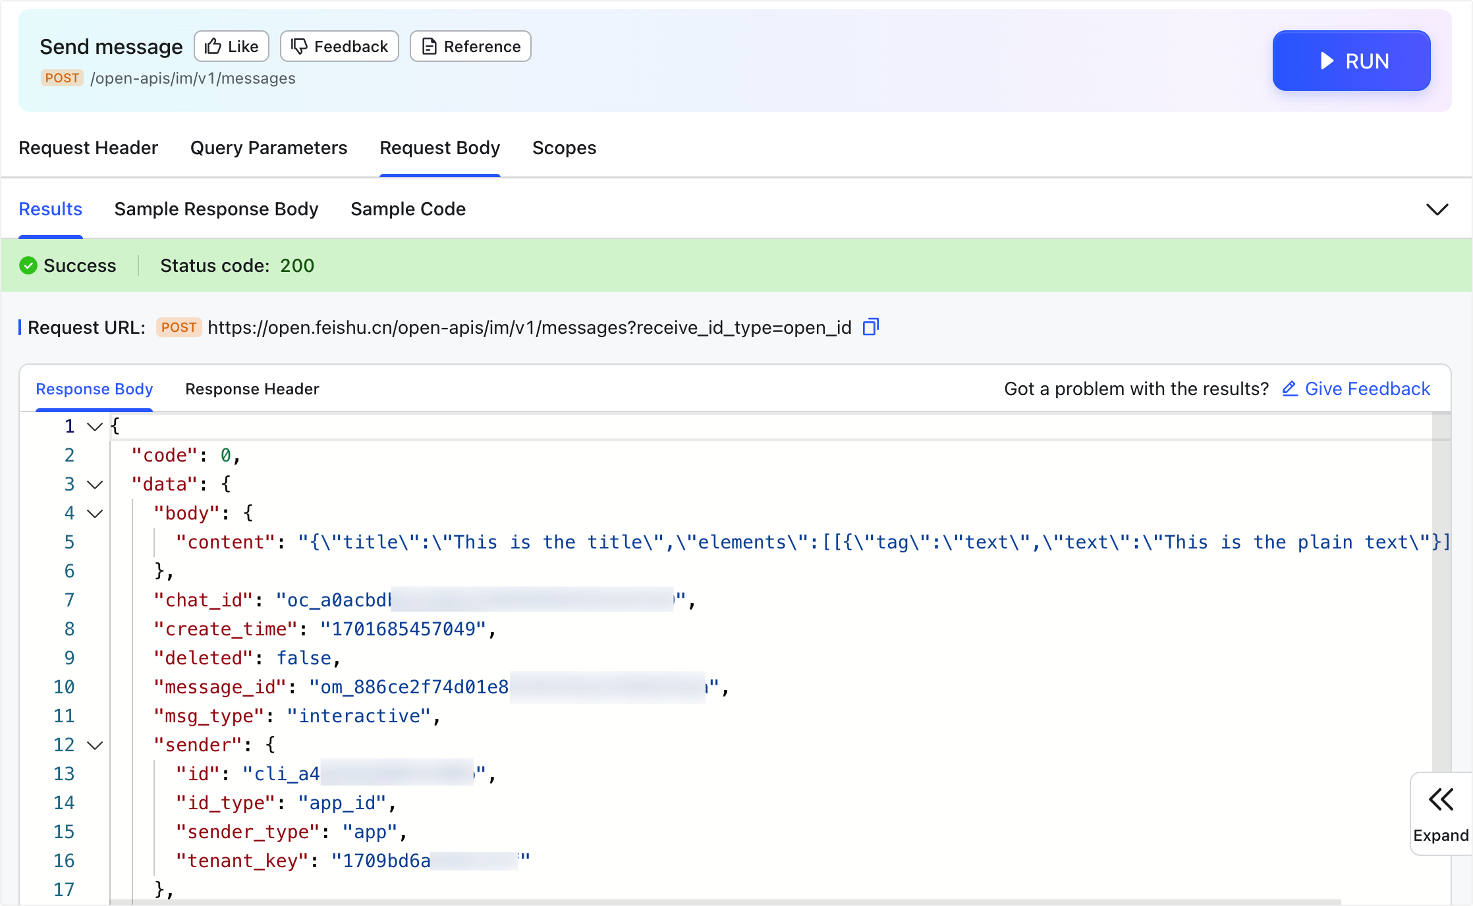Click the "sender_type" value app
Image resolution: width=1473 pixels, height=906 pixels.
[370, 832]
